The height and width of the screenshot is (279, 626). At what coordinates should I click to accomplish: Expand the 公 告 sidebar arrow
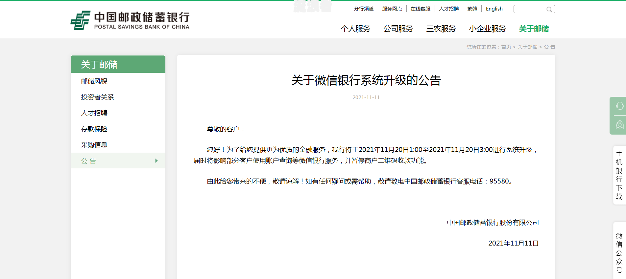(x=156, y=161)
